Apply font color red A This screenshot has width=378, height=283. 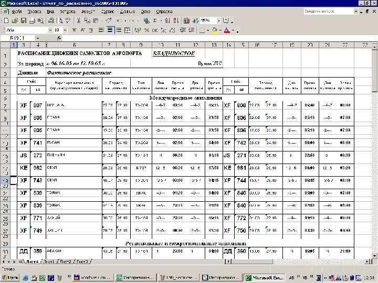coord(227,30)
